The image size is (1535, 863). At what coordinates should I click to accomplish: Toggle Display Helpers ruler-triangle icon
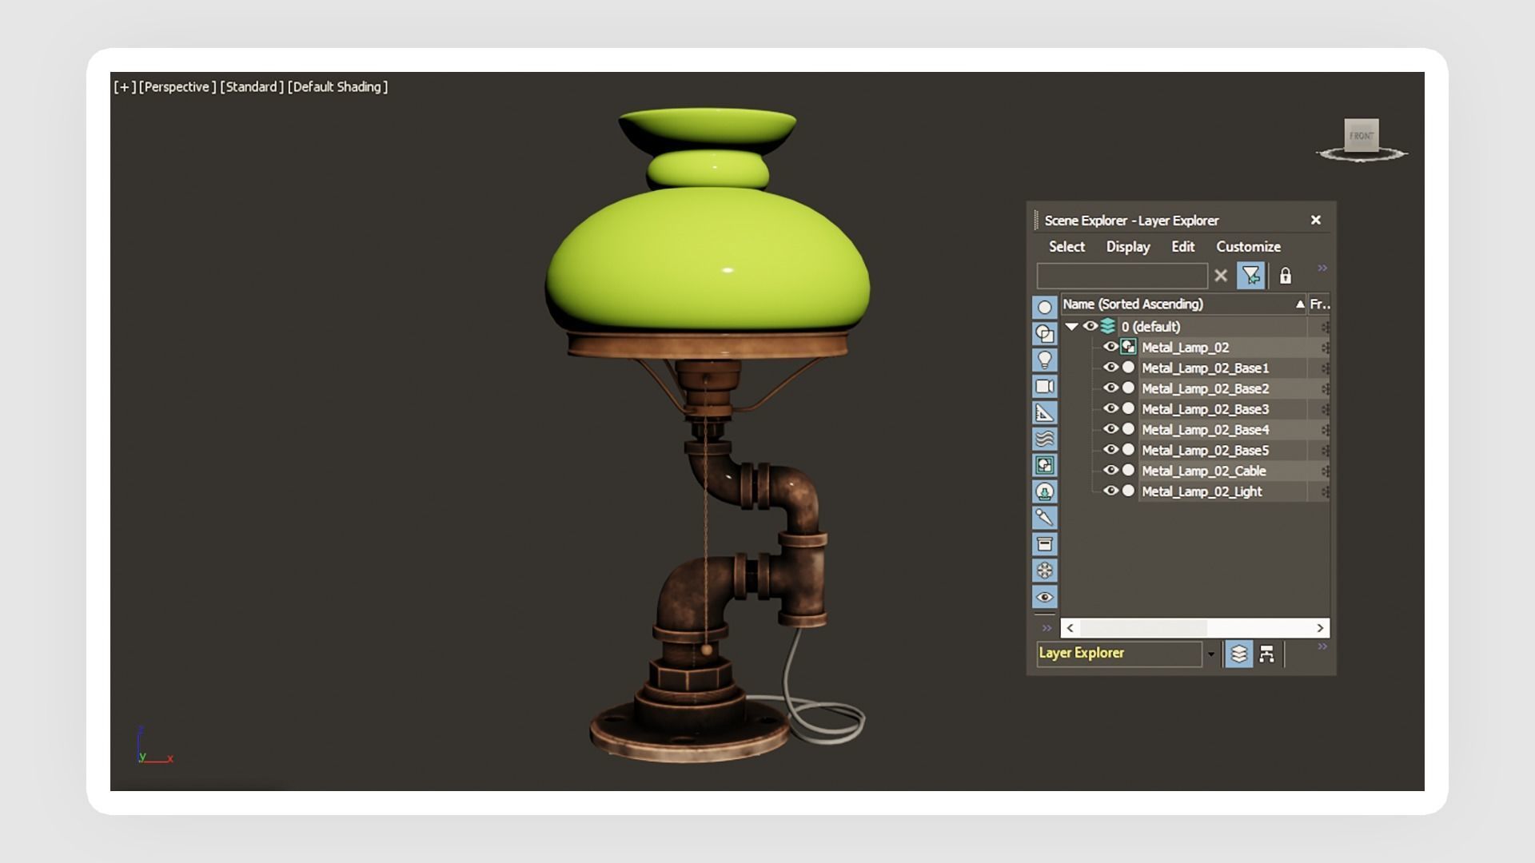pos(1044,413)
